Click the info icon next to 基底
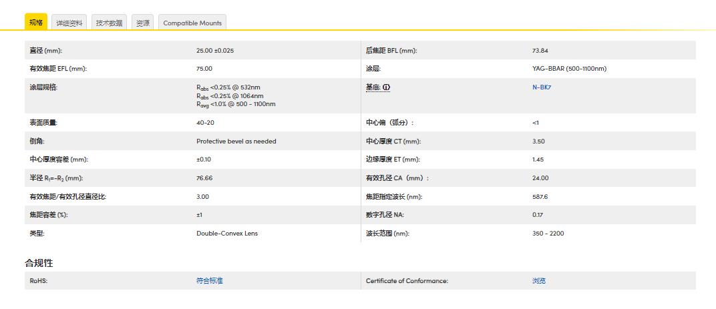 point(387,87)
